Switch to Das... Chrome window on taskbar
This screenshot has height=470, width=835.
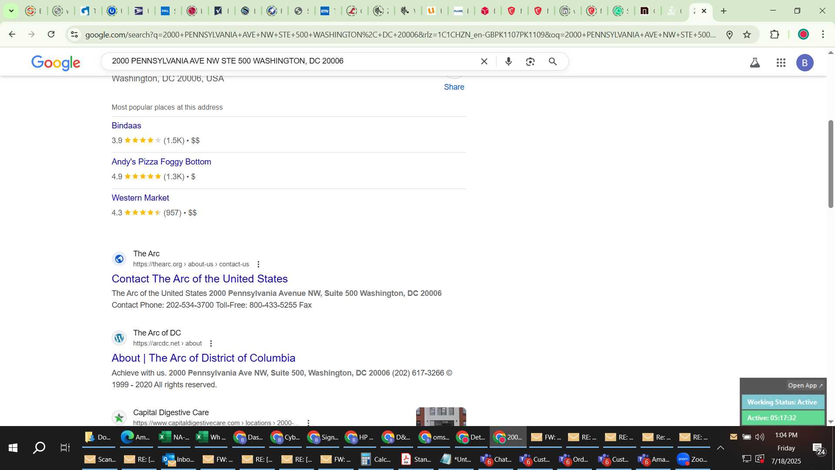tap(248, 437)
